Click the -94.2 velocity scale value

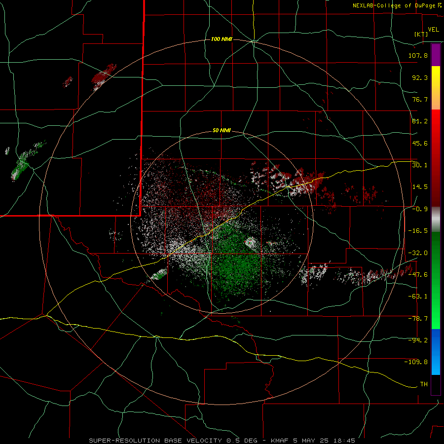click(418, 340)
